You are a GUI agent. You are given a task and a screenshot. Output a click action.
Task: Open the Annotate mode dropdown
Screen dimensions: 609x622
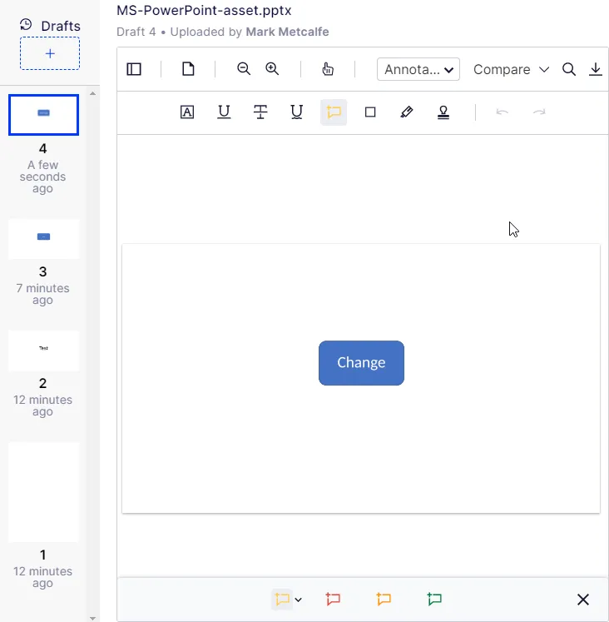(x=418, y=69)
